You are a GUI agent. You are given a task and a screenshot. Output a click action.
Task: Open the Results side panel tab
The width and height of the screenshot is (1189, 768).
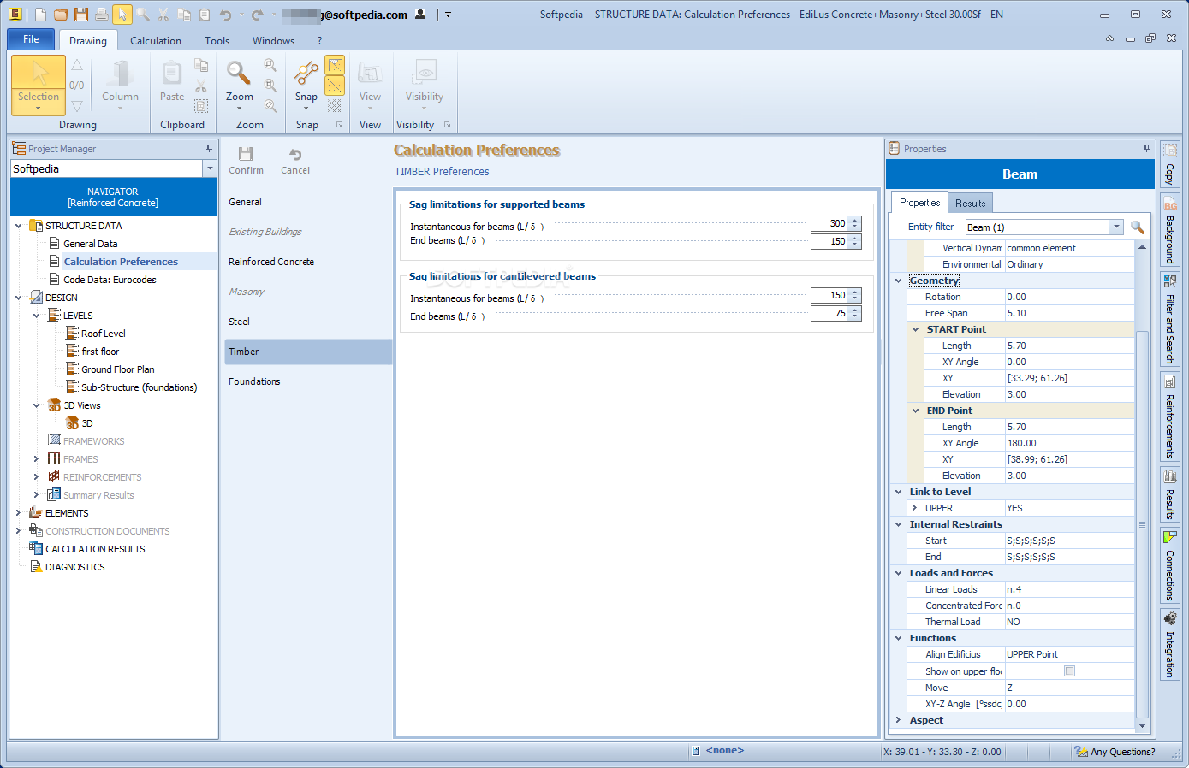[1169, 494]
